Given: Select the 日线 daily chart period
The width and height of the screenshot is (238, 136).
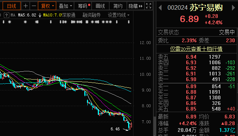Looking at the screenshot, I should click(12, 6).
